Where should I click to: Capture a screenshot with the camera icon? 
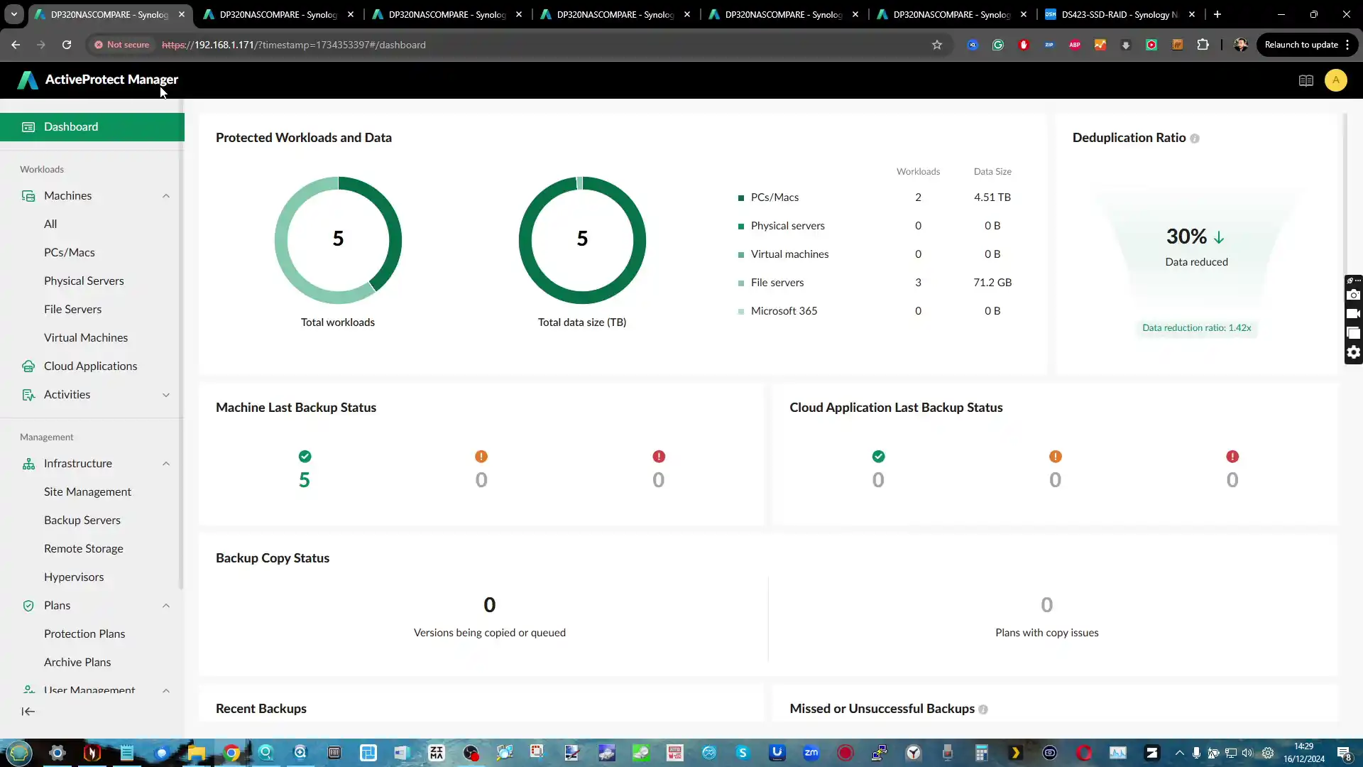click(1353, 295)
